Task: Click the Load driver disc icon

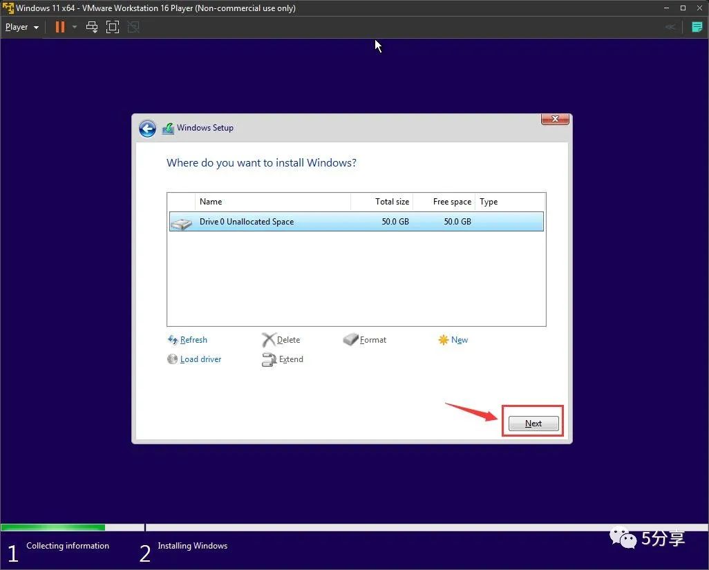Action: coord(172,359)
